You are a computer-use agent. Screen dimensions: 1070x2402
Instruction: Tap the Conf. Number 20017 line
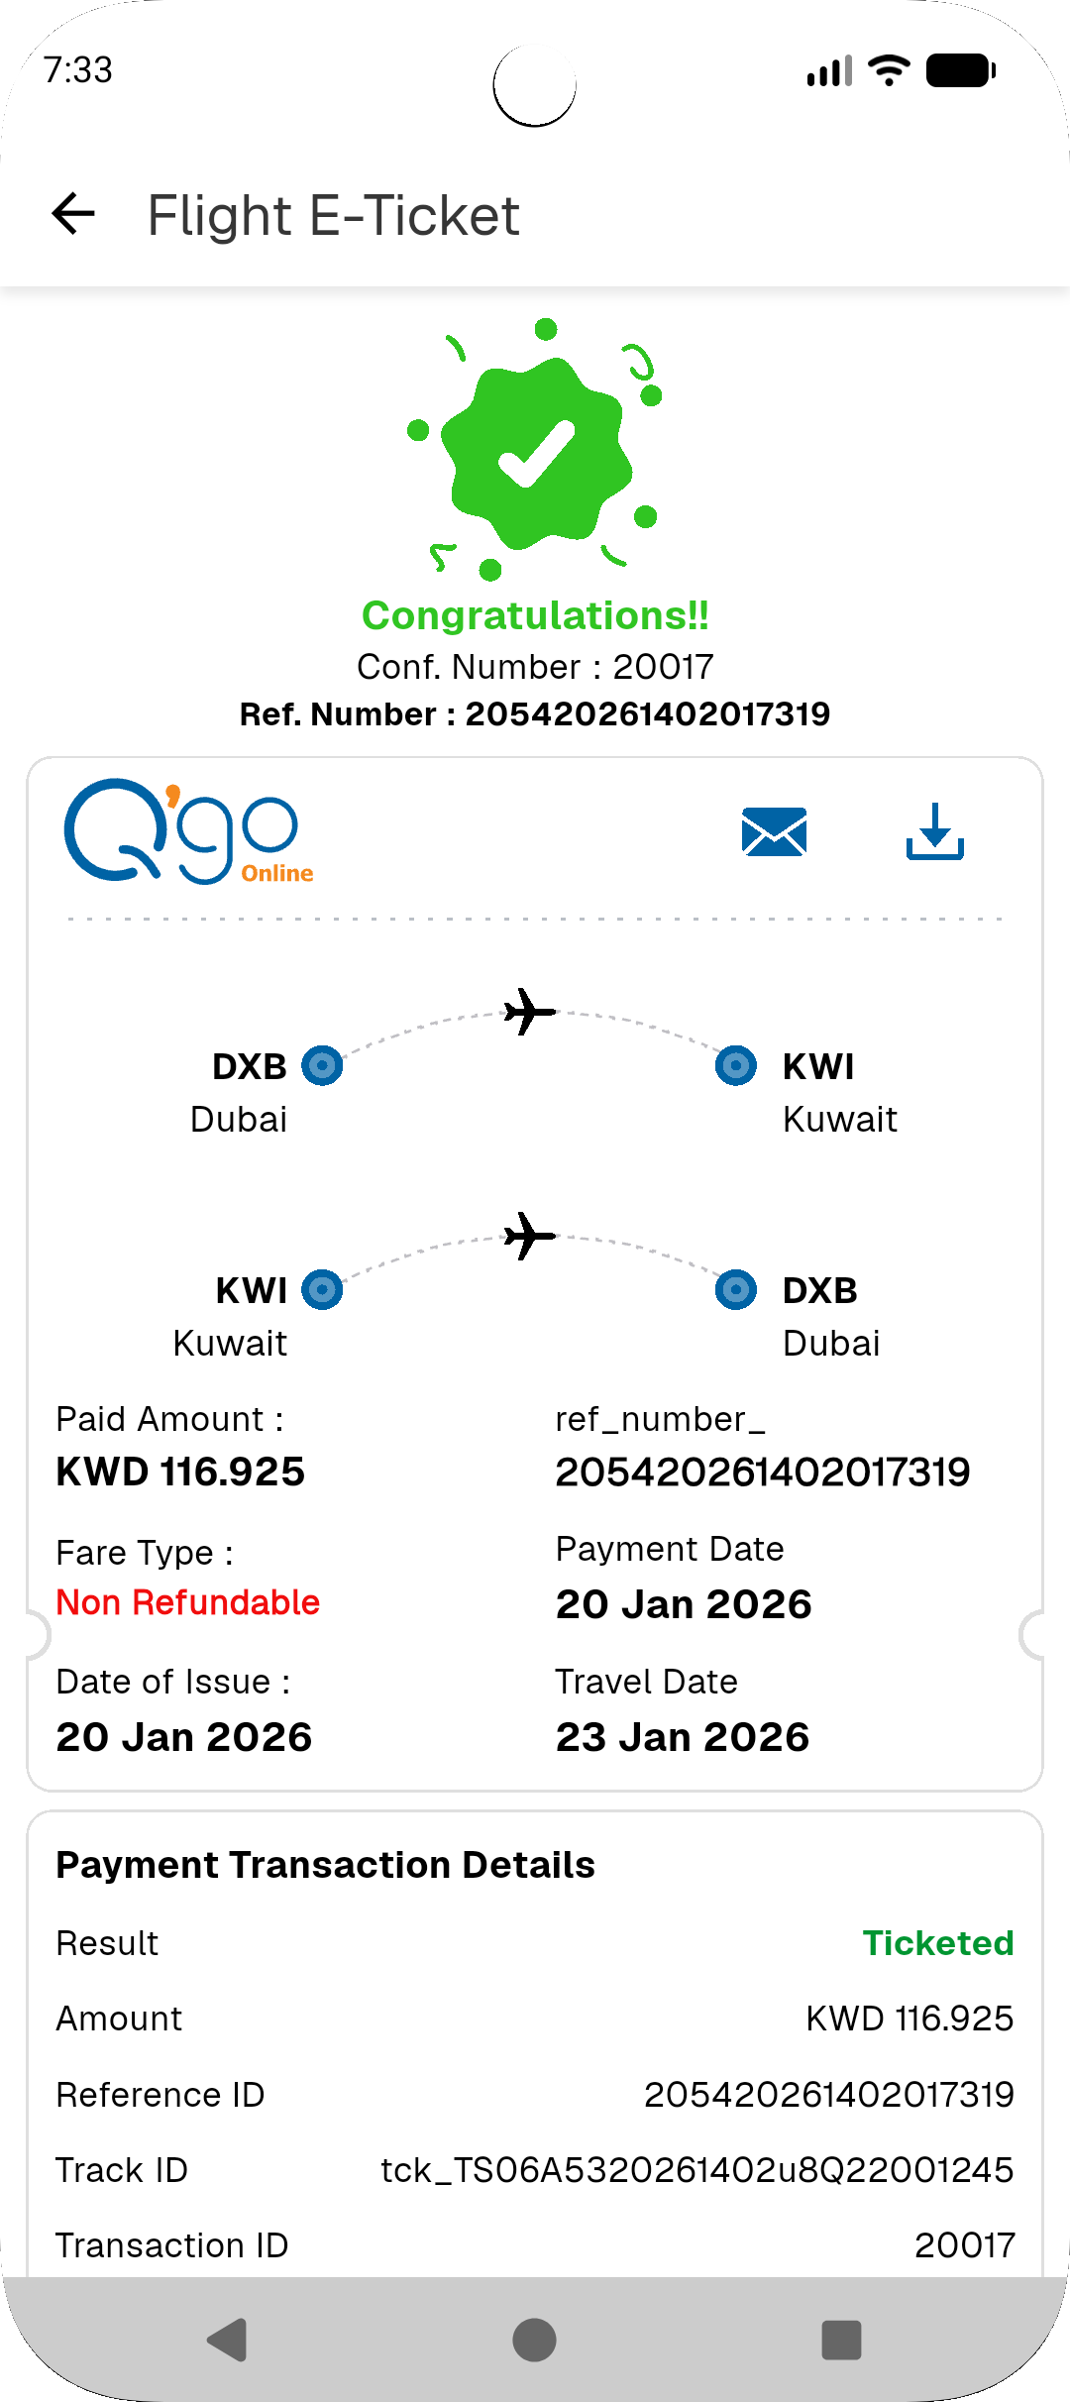(x=535, y=667)
